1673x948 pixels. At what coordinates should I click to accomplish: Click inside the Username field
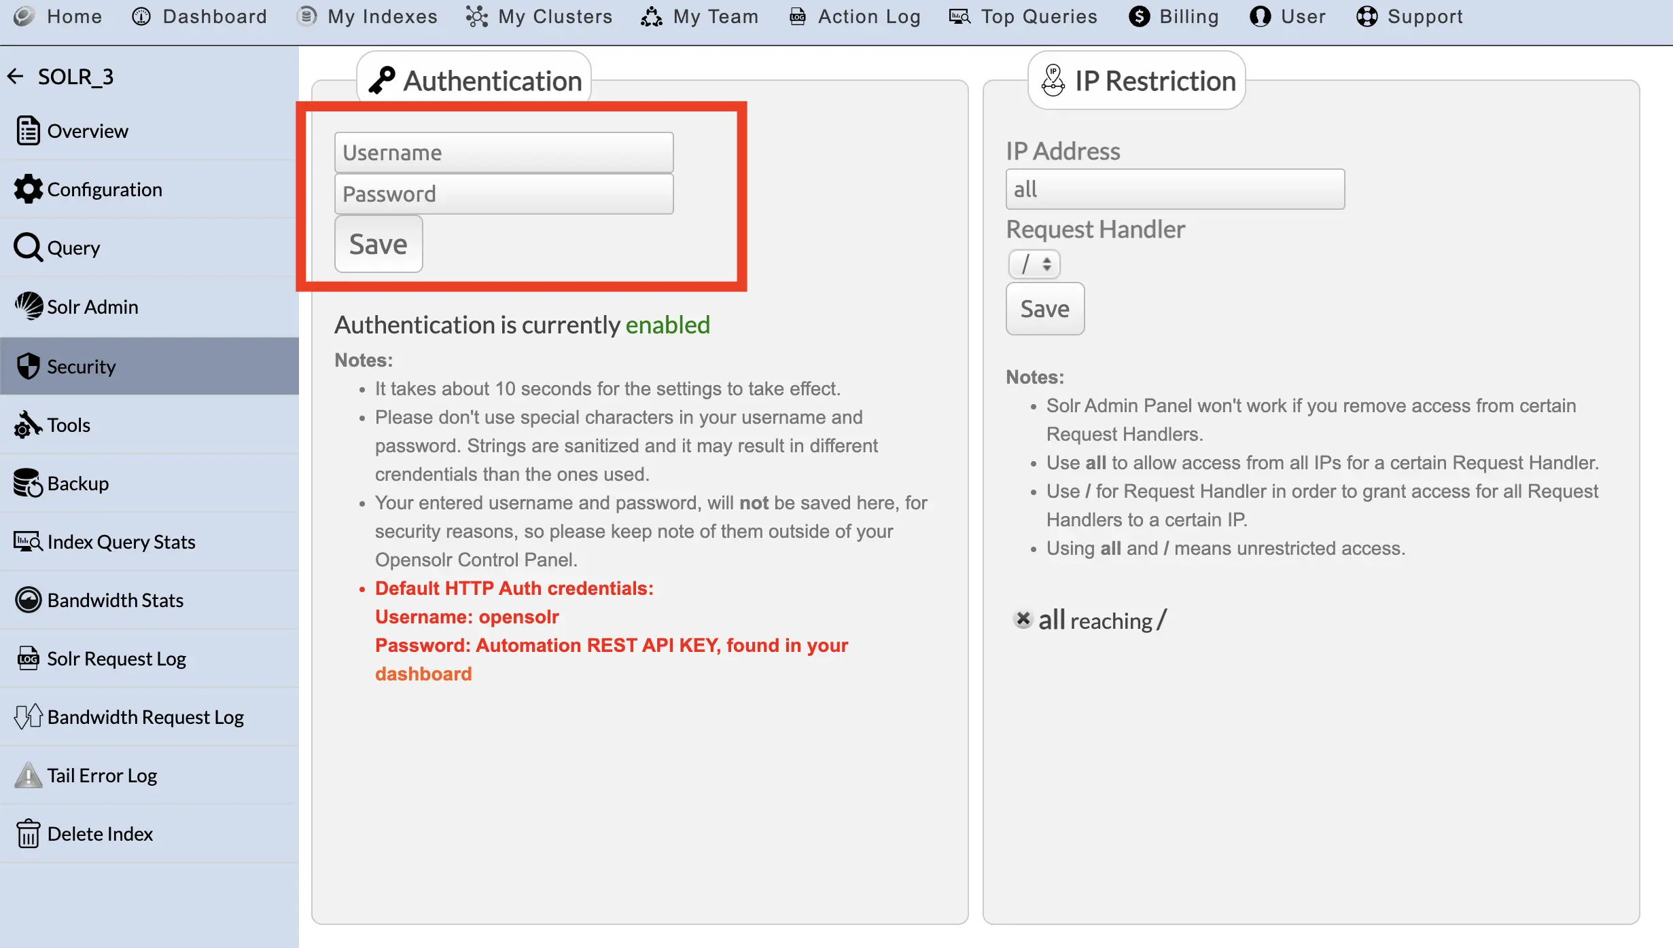point(504,152)
